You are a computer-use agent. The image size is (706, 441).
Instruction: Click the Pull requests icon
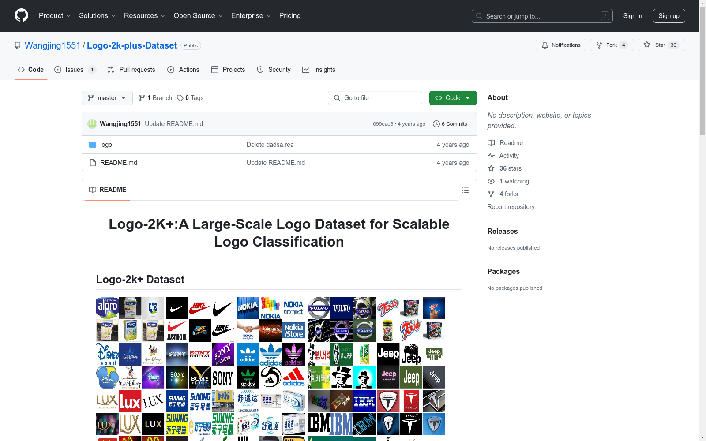click(x=111, y=70)
